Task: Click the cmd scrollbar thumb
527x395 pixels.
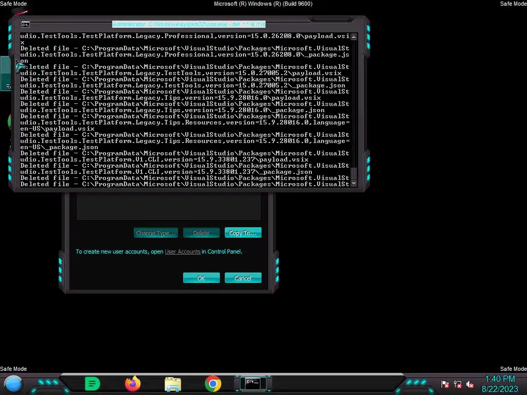Action: (354, 174)
